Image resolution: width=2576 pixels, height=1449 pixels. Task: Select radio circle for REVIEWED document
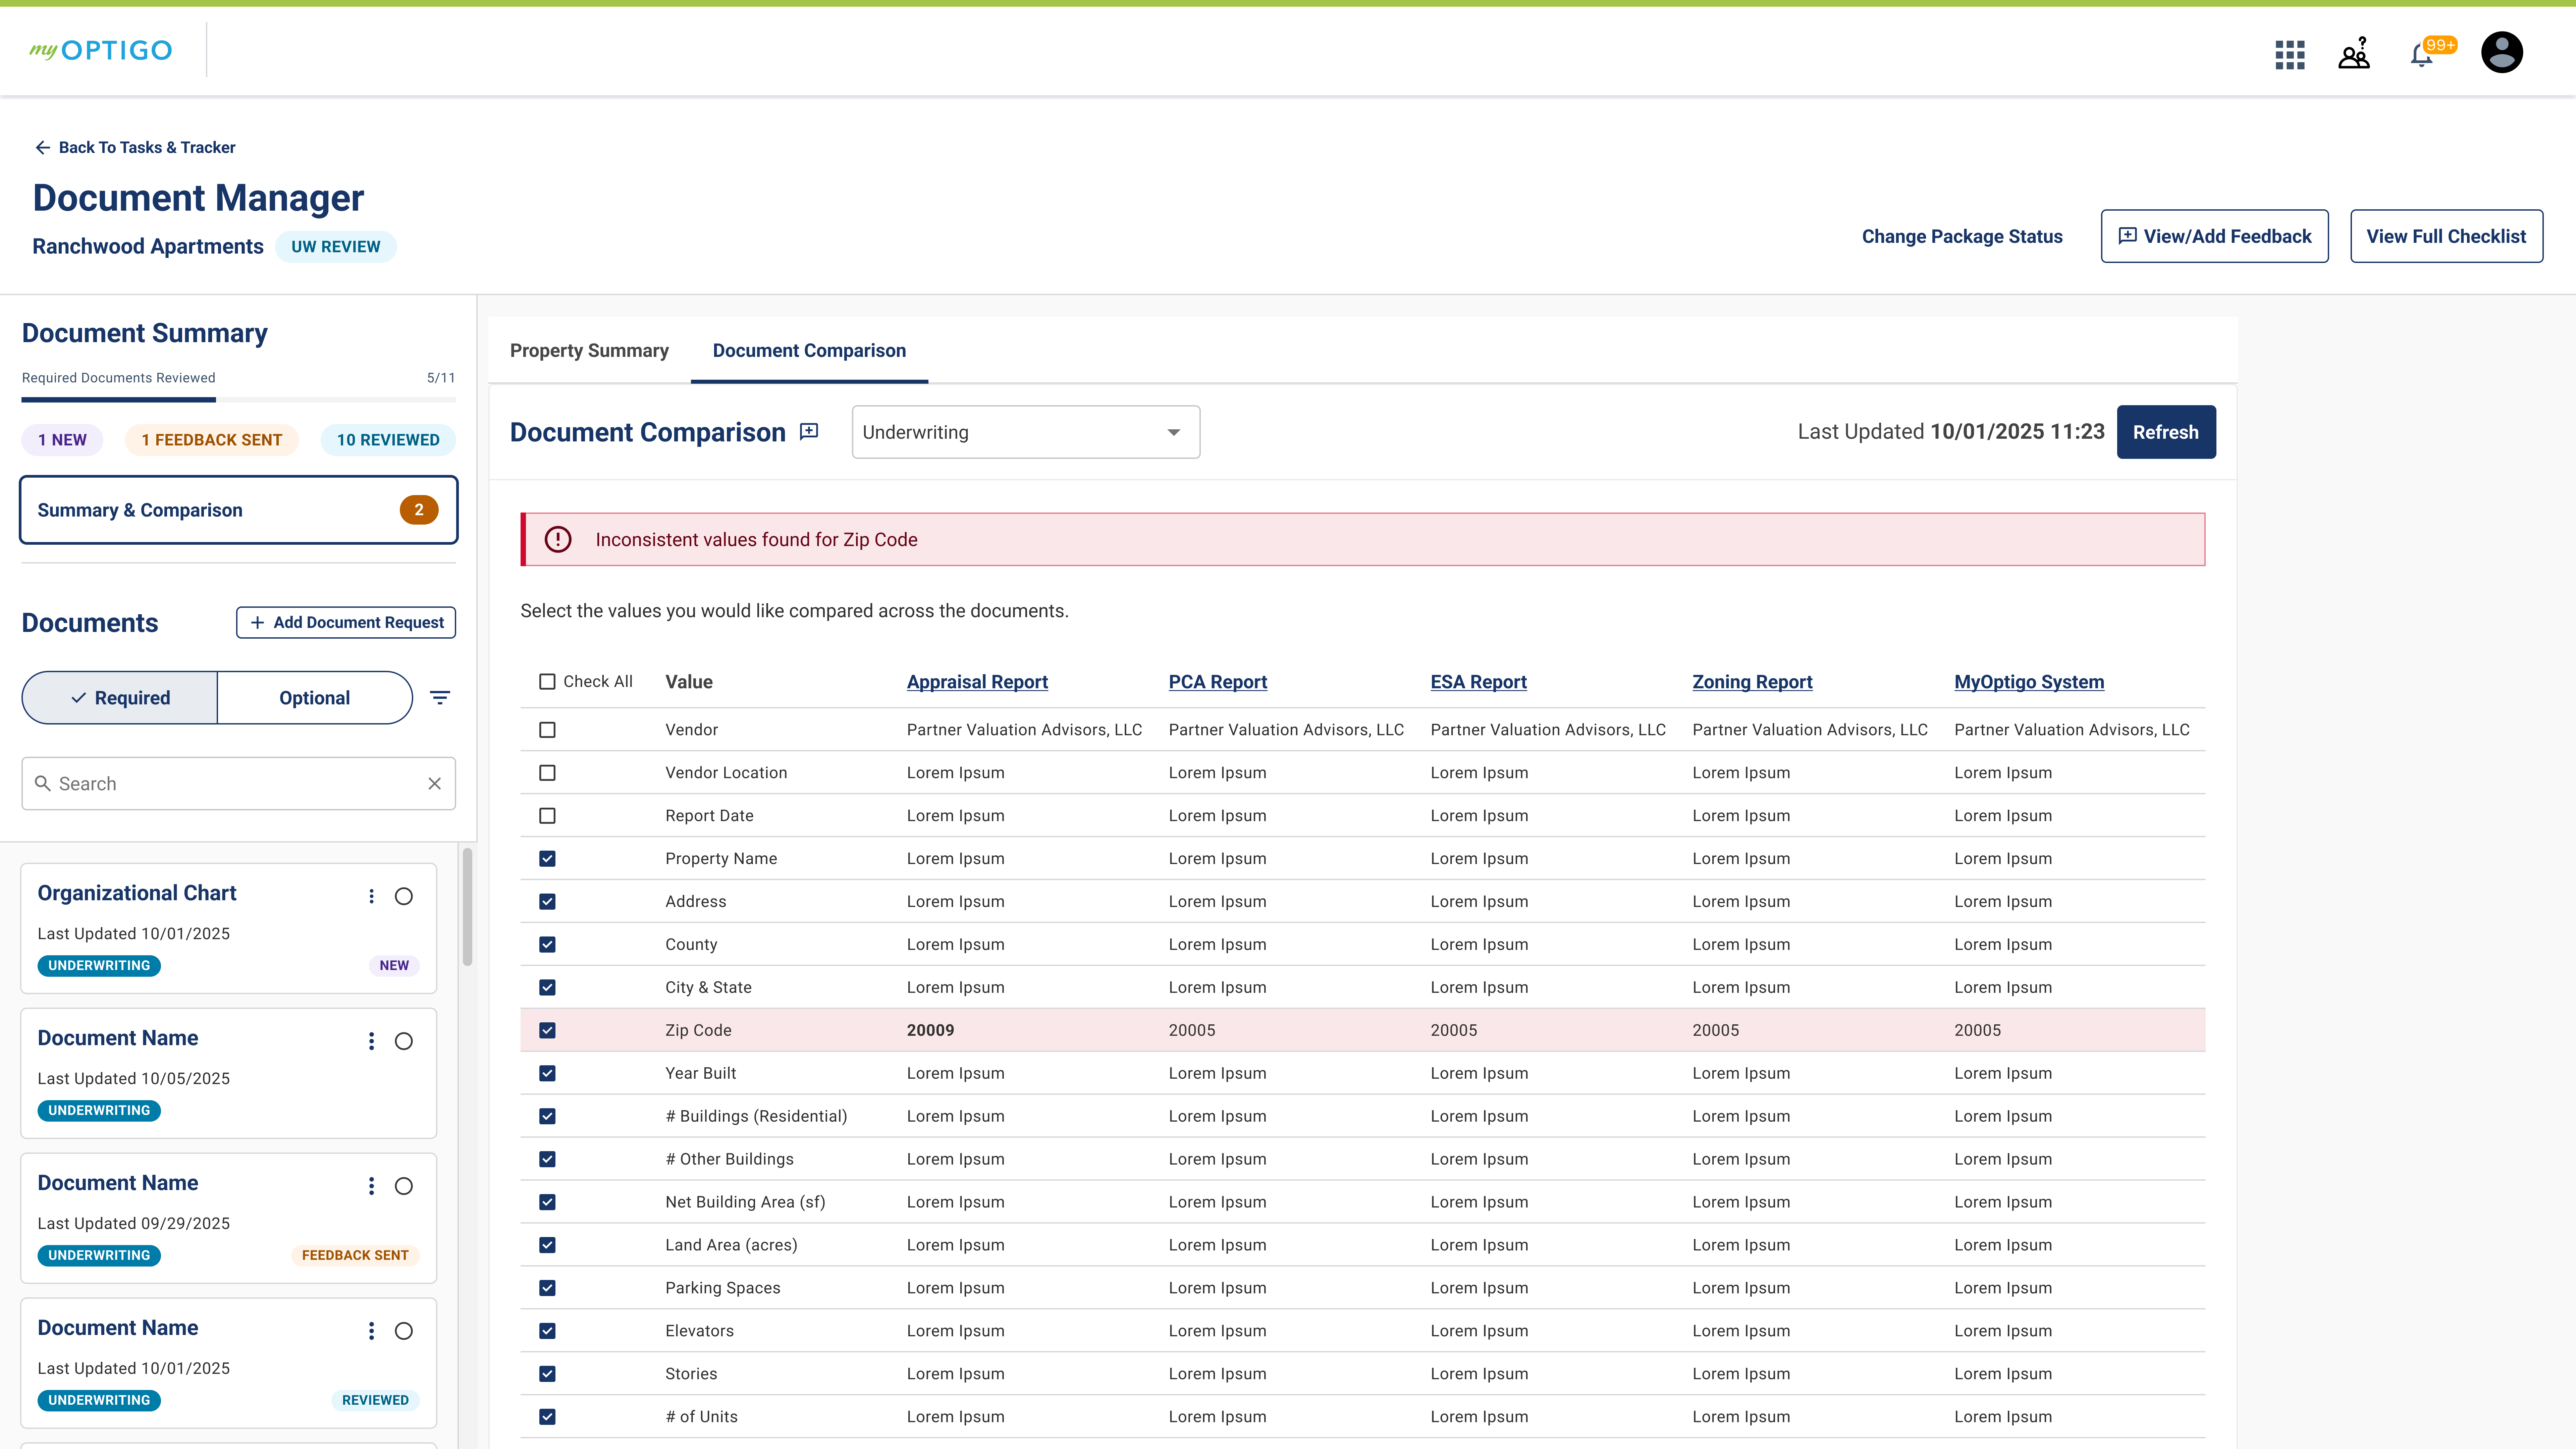(404, 1331)
